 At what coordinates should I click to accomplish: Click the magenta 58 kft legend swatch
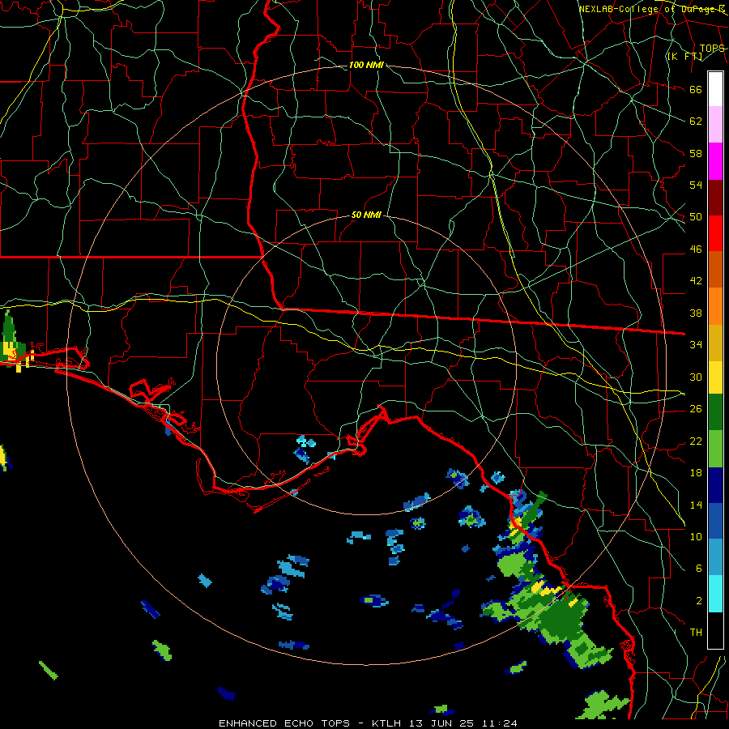pos(715,161)
